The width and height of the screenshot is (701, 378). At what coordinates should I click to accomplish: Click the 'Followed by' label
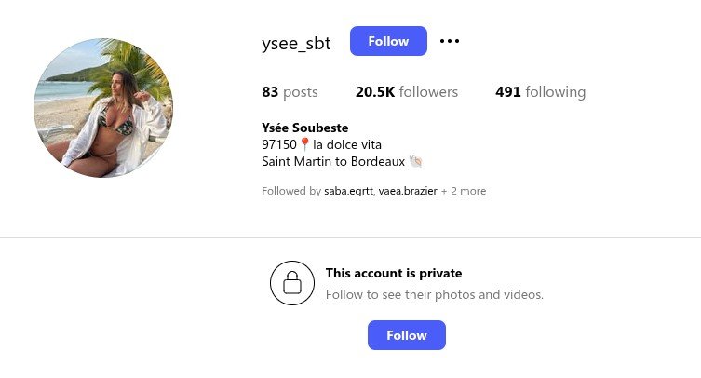pos(291,191)
